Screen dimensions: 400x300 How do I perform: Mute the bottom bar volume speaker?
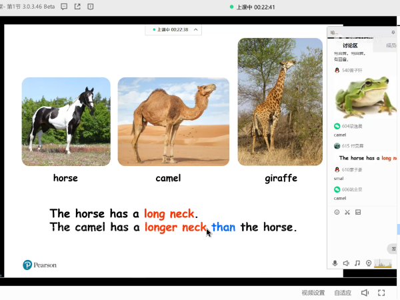[x=365, y=293]
